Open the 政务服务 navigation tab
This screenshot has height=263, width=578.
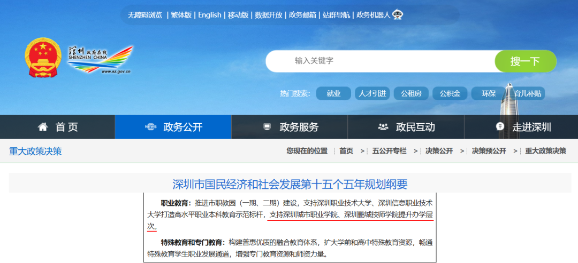click(x=290, y=127)
